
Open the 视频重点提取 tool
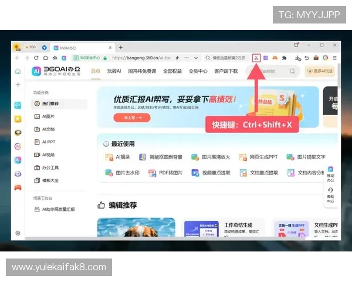[211, 173]
